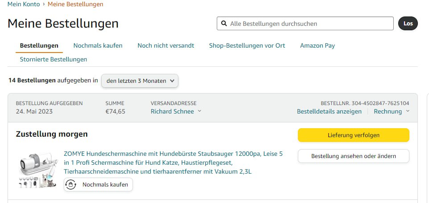
Task: Click the magnifier icon in search box
Action: click(x=224, y=24)
